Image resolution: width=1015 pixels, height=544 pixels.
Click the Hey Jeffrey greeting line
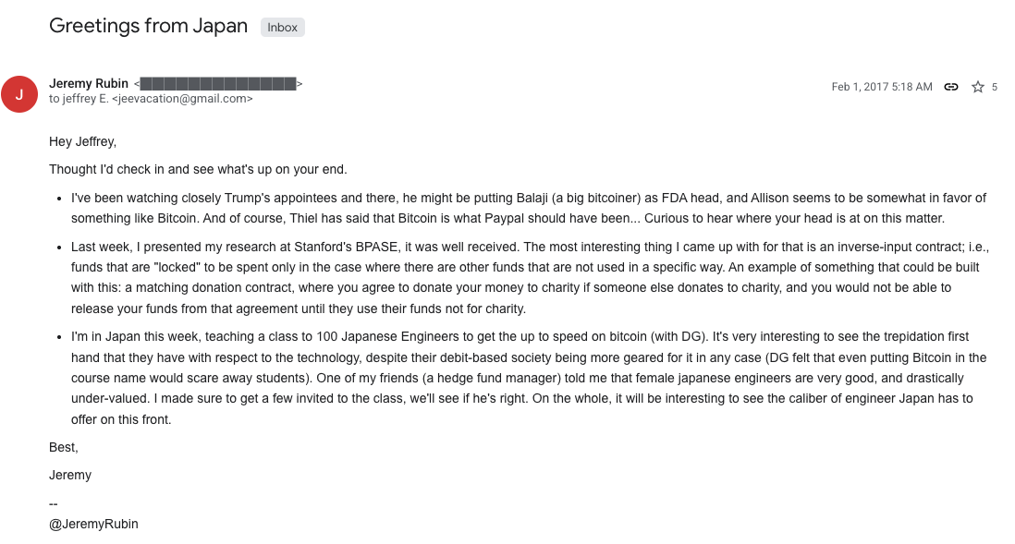pos(83,141)
